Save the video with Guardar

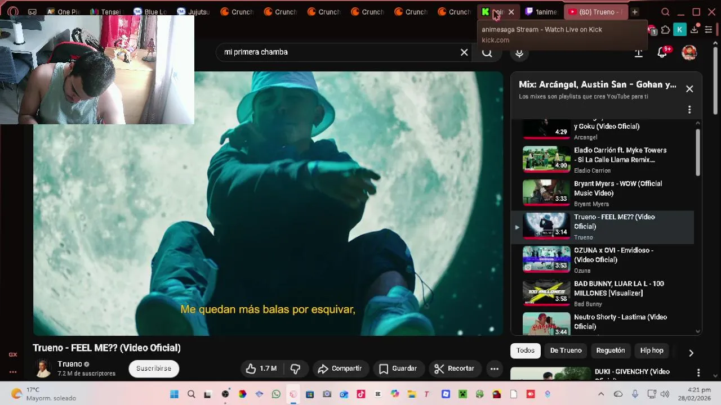(x=398, y=368)
